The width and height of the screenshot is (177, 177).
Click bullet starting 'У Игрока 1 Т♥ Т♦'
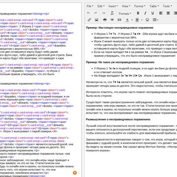pos(135,35)
